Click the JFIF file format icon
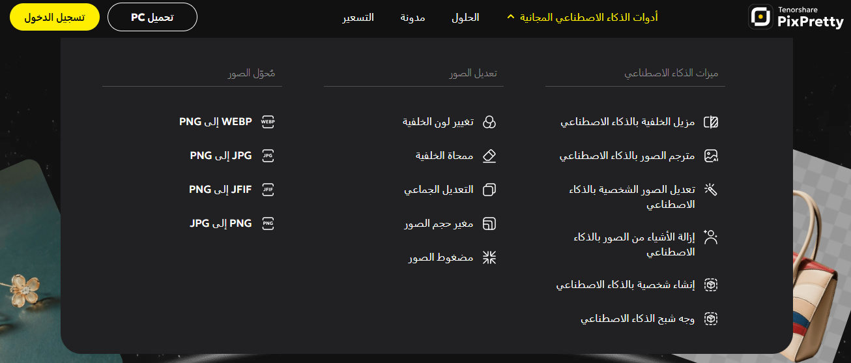This screenshot has height=363, width=851. [268, 190]
